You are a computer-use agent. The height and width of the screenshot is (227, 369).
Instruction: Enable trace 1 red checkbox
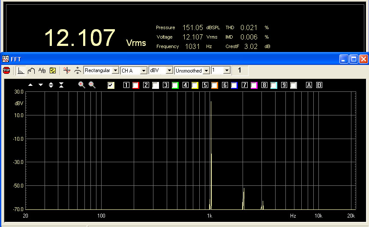[136, 85]
